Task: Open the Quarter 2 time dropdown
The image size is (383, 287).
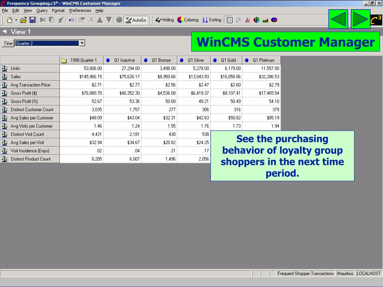Action: click(82, 43)
